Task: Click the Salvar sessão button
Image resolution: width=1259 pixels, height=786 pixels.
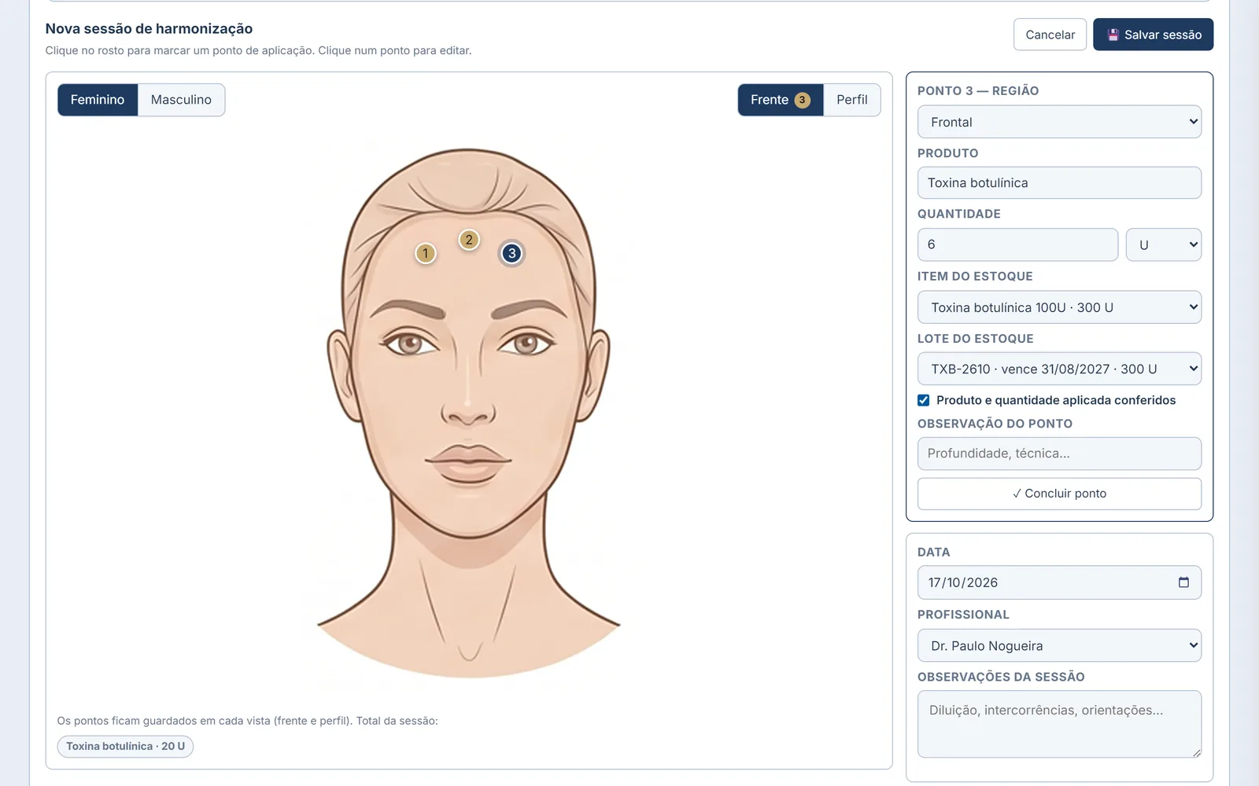Action: (x=1153, y=35)
